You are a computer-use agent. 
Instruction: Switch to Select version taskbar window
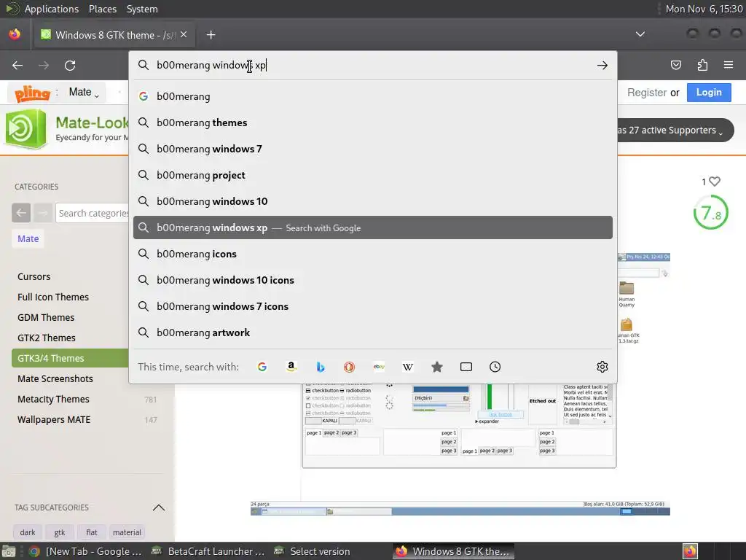312,551
